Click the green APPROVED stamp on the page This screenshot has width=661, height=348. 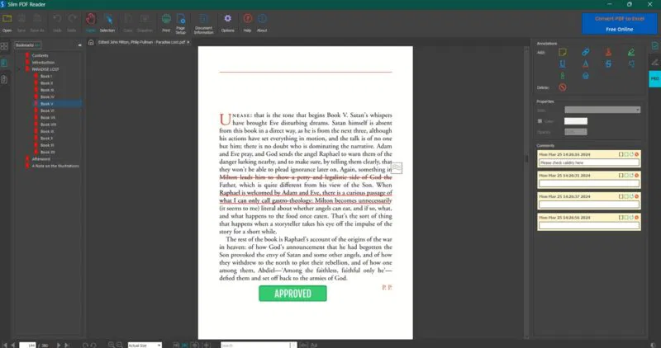tap(292, 294)
